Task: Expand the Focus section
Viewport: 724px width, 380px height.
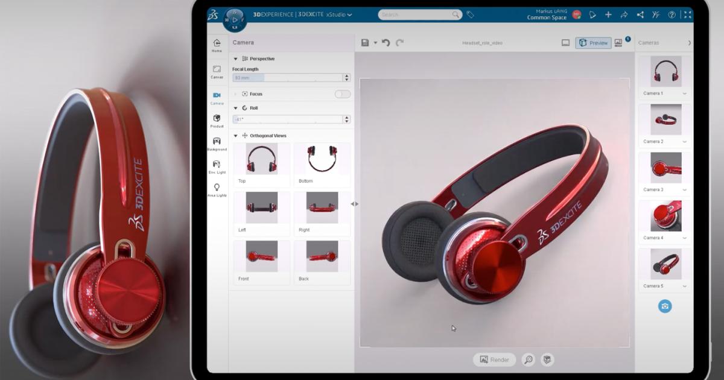Action: click(x=235, y=94)
